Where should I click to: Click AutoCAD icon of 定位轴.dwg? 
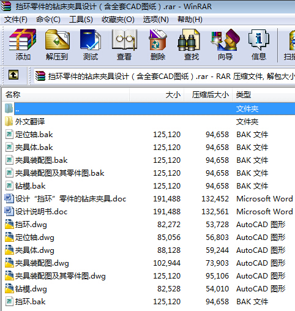9,237
